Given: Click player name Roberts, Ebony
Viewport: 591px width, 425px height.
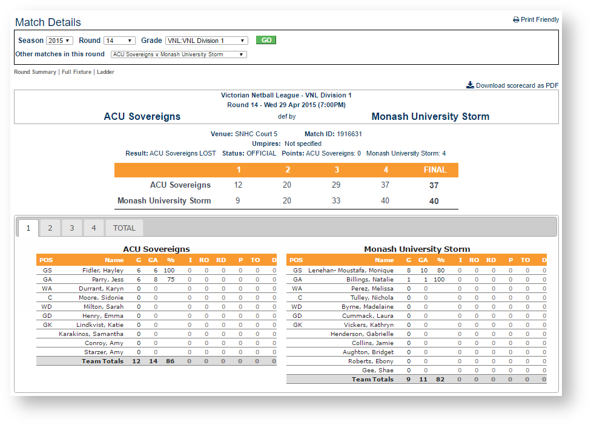Looking at the screenshot, I should [x=371, y=361].
